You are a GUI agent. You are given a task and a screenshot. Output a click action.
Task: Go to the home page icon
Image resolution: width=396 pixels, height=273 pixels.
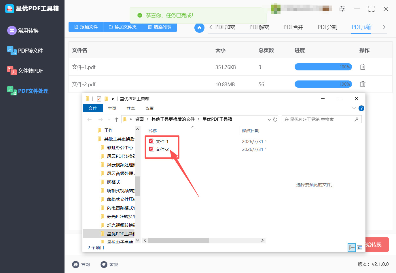click(x=199, y=28)
